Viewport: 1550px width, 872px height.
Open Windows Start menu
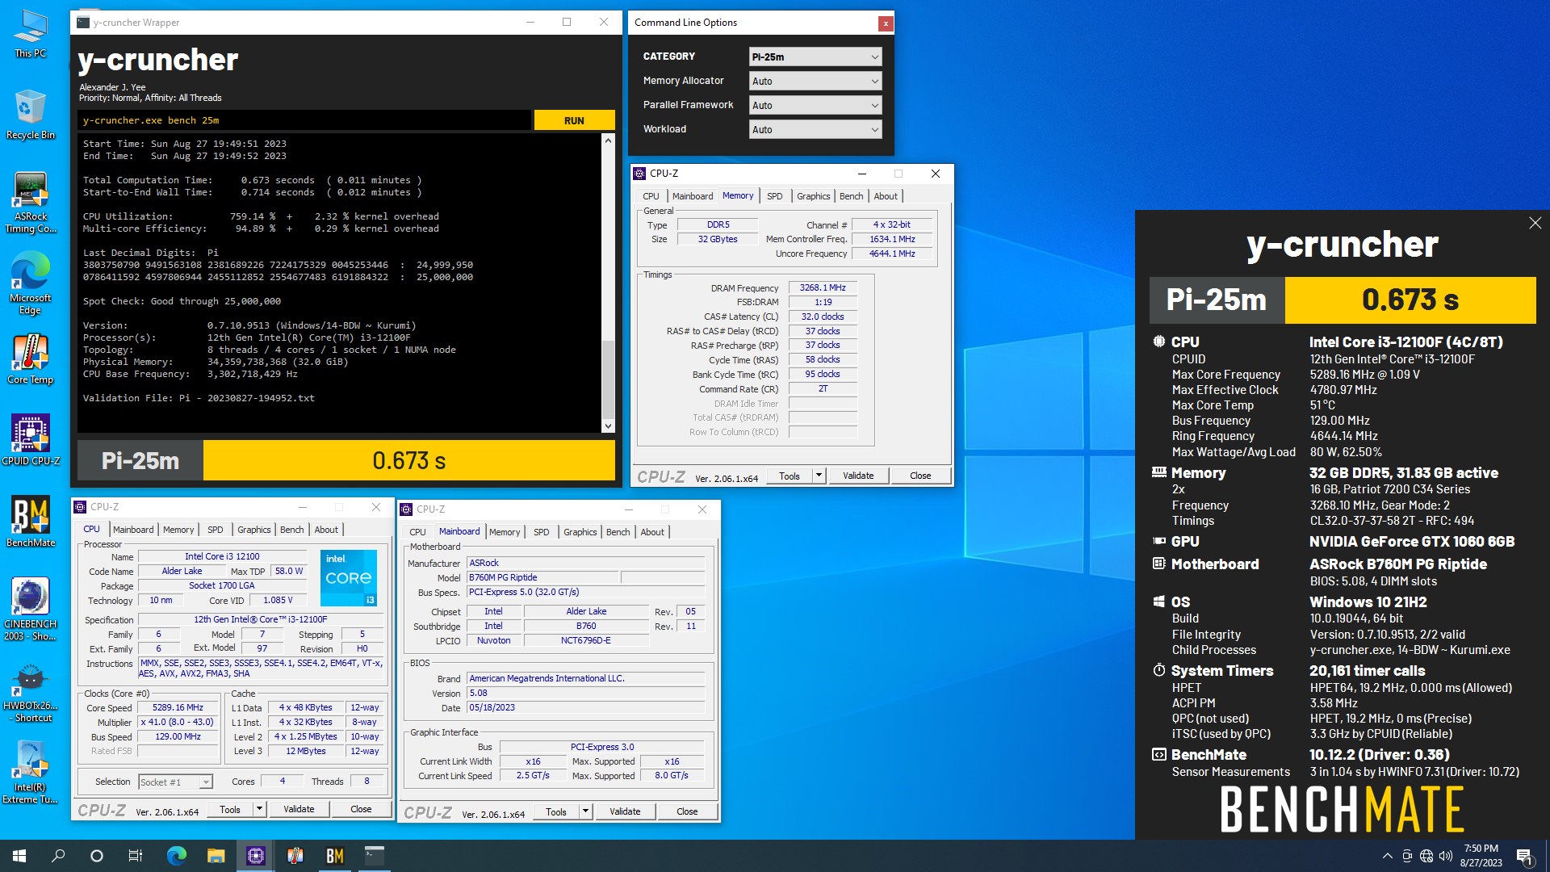pos(19,856)
